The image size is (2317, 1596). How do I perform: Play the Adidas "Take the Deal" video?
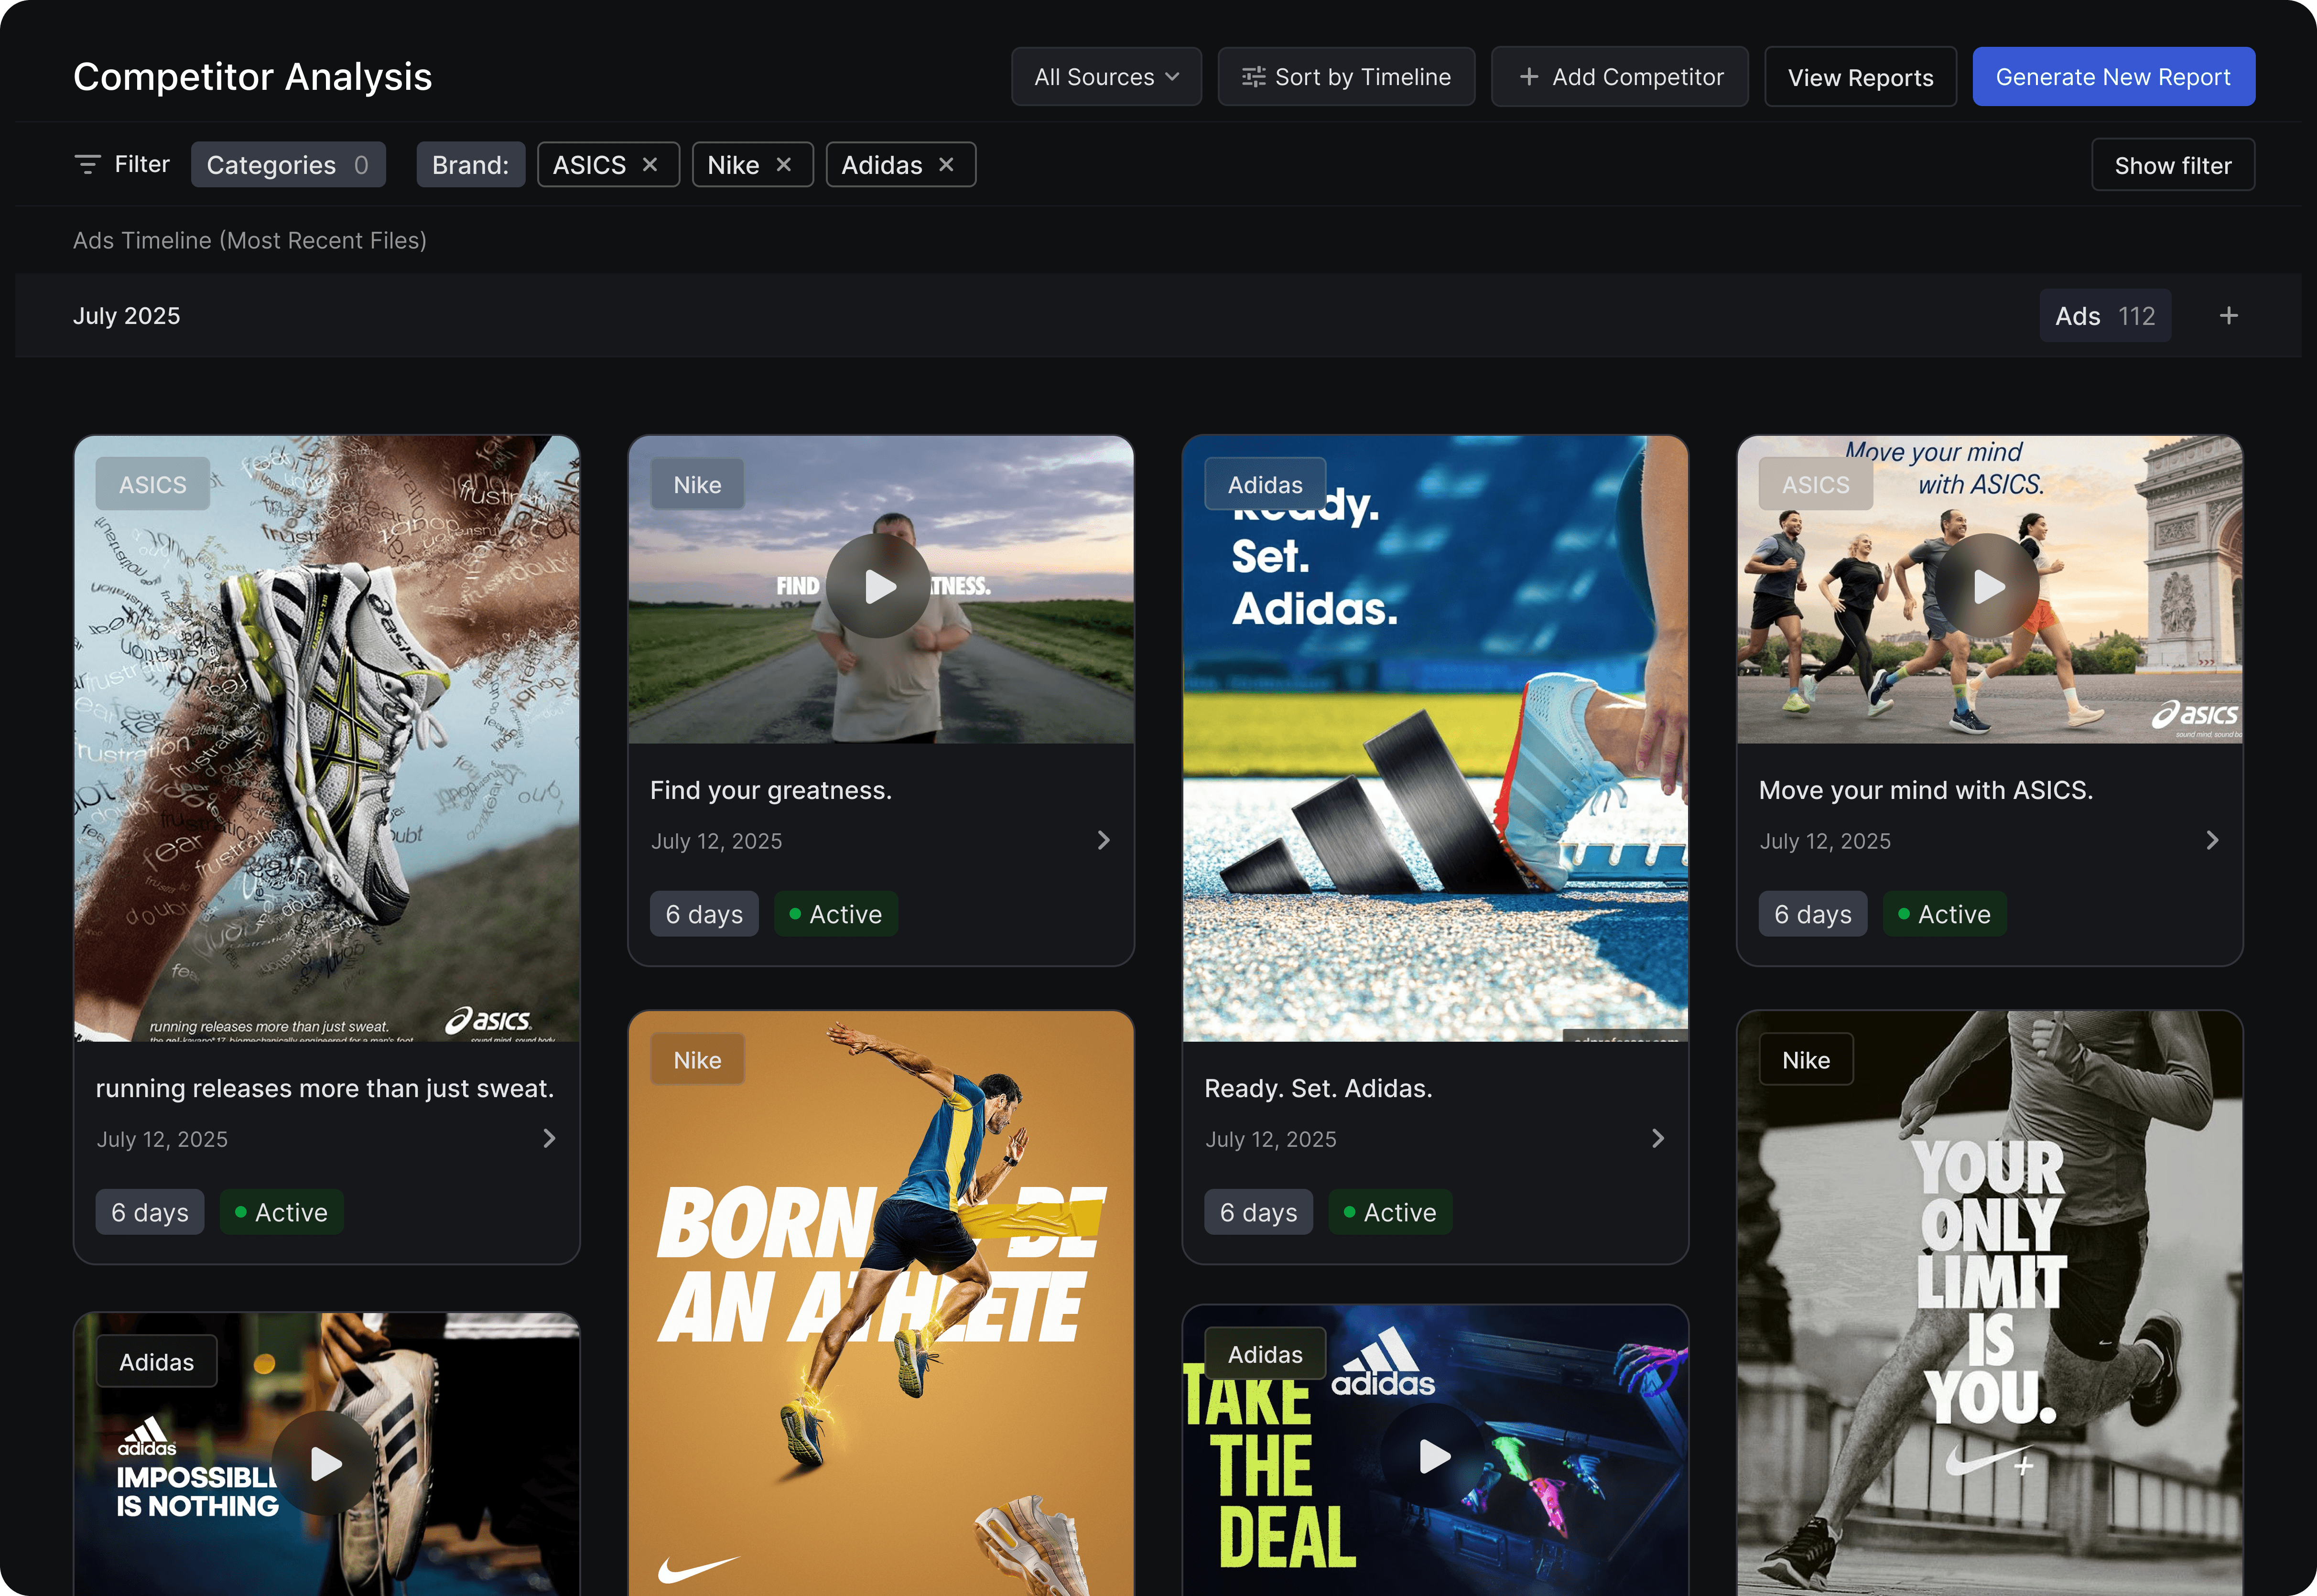(1434, 1457)
